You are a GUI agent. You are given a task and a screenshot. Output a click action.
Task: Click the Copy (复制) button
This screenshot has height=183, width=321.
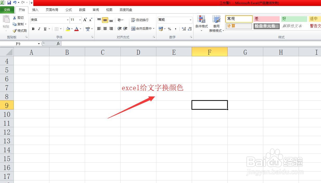tap(18, 24)
